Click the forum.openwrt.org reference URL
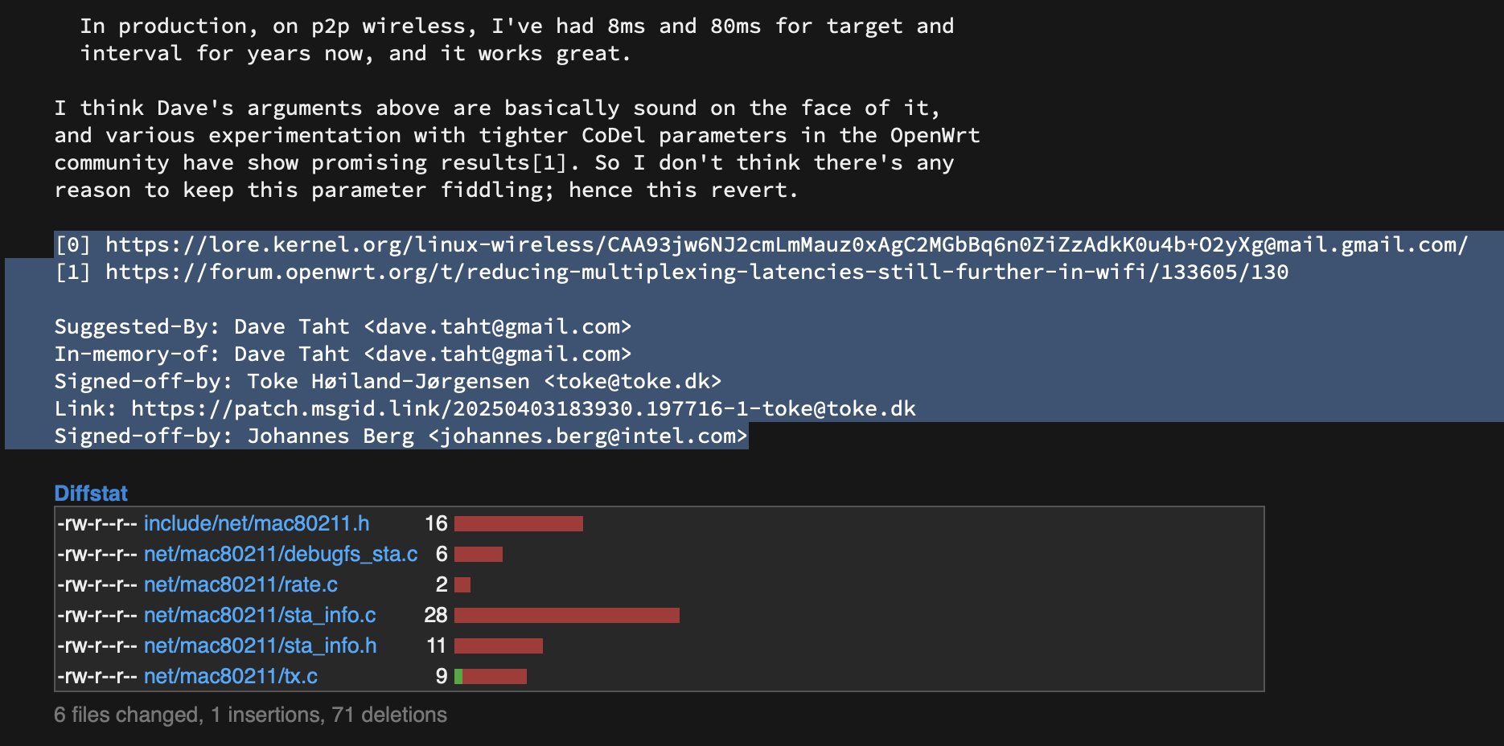The image size is (1504, 746). tap(697, 272)
